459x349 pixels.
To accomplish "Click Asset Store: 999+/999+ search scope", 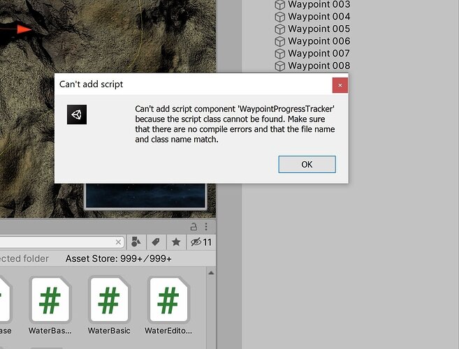I will coord(119,258).
